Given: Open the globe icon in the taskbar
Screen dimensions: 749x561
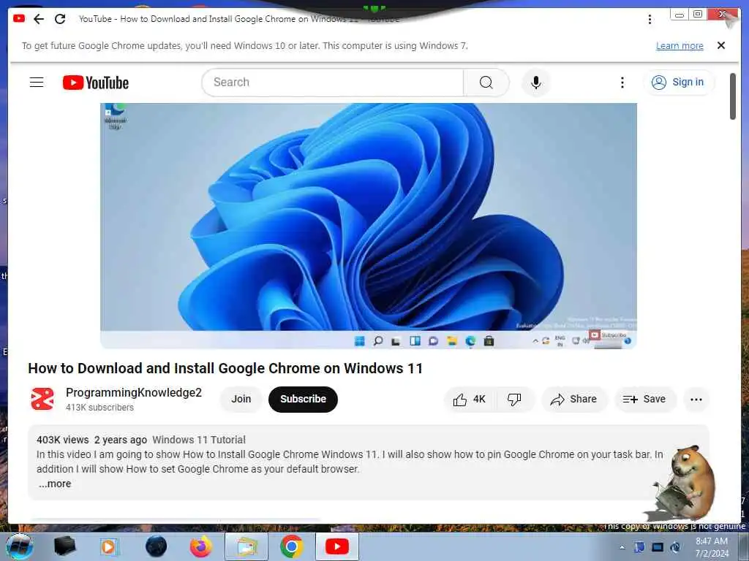Looking at the screenshot, I should click(157, 546).
